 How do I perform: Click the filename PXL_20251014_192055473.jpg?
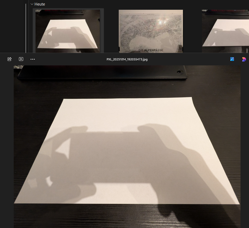[127, 59]
